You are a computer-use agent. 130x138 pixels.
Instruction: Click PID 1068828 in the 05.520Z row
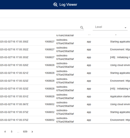(50, 65)
